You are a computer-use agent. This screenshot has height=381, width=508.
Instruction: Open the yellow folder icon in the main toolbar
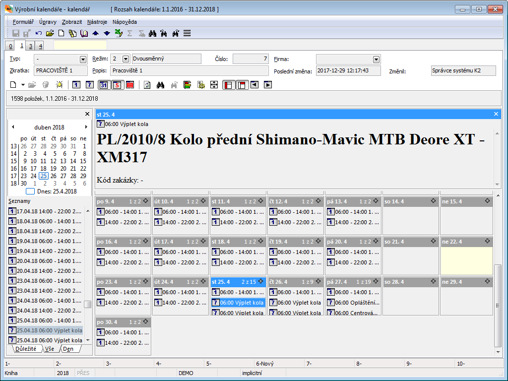(x=50, y=33)
